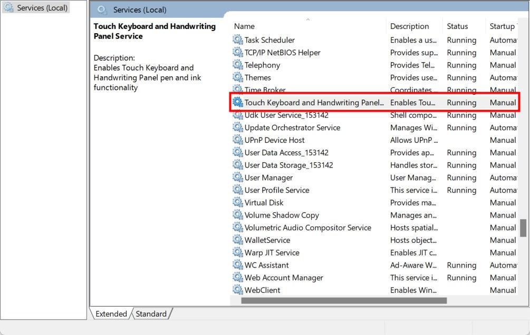This screenshot has height=335, width=530.
Task: Click the Themes service gear icon
Action: [x=238, y=77]
